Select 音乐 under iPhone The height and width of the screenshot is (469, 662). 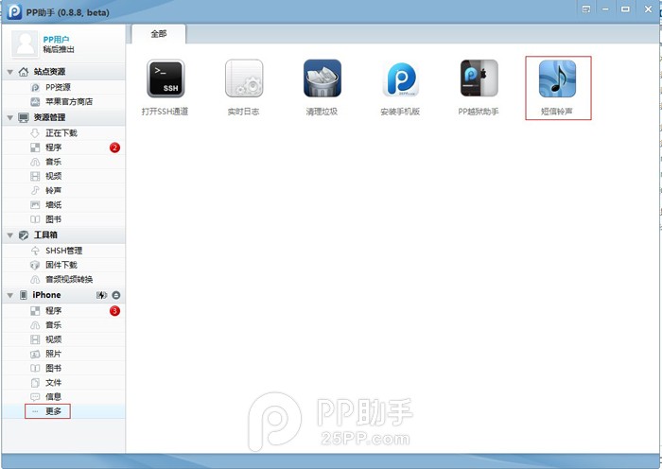[63, 325]
